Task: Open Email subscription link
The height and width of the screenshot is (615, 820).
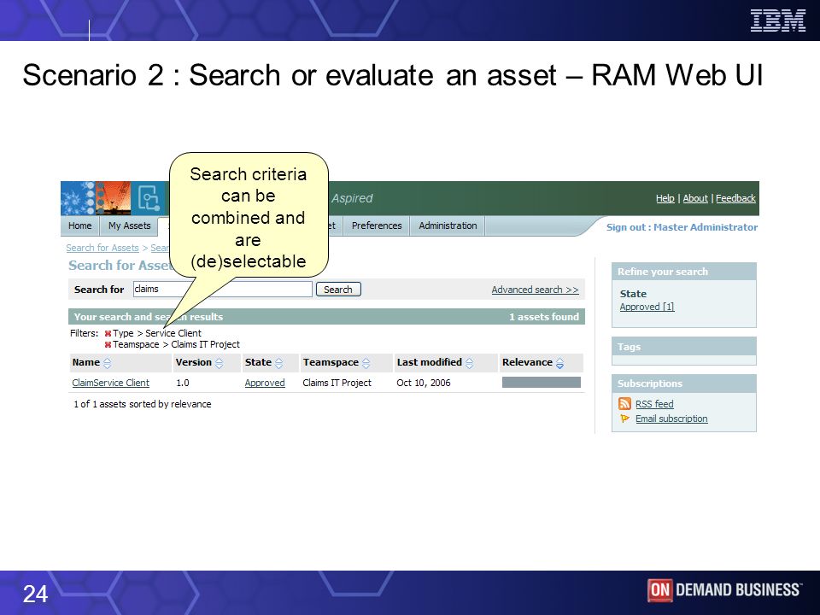Action: (671, 419)
